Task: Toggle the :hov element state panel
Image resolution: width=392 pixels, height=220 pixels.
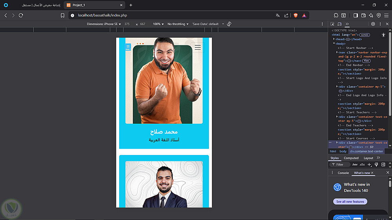Action: [355, 164]
